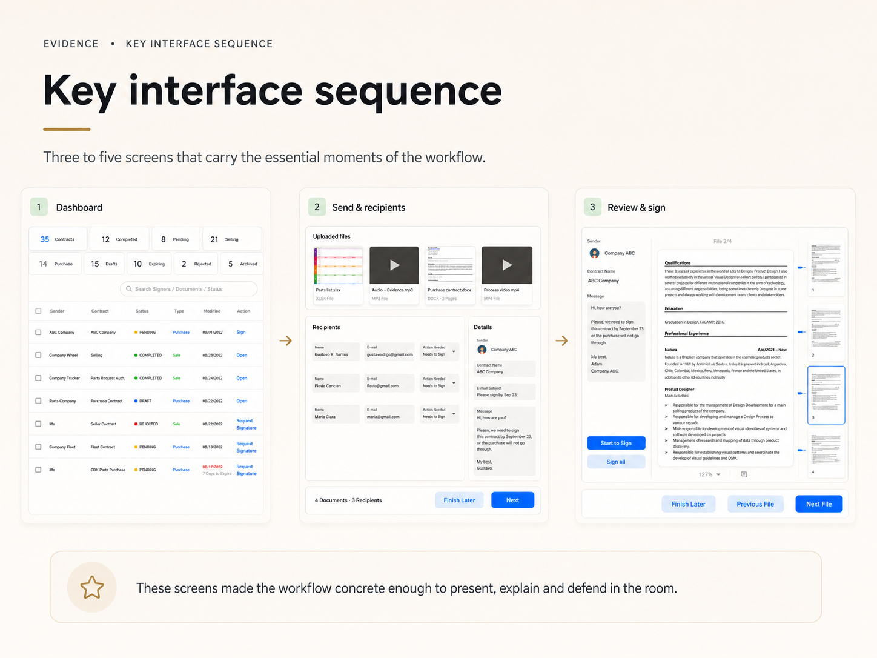
Task: Show the 8 Pending contracts card
Action: [176, 239]
